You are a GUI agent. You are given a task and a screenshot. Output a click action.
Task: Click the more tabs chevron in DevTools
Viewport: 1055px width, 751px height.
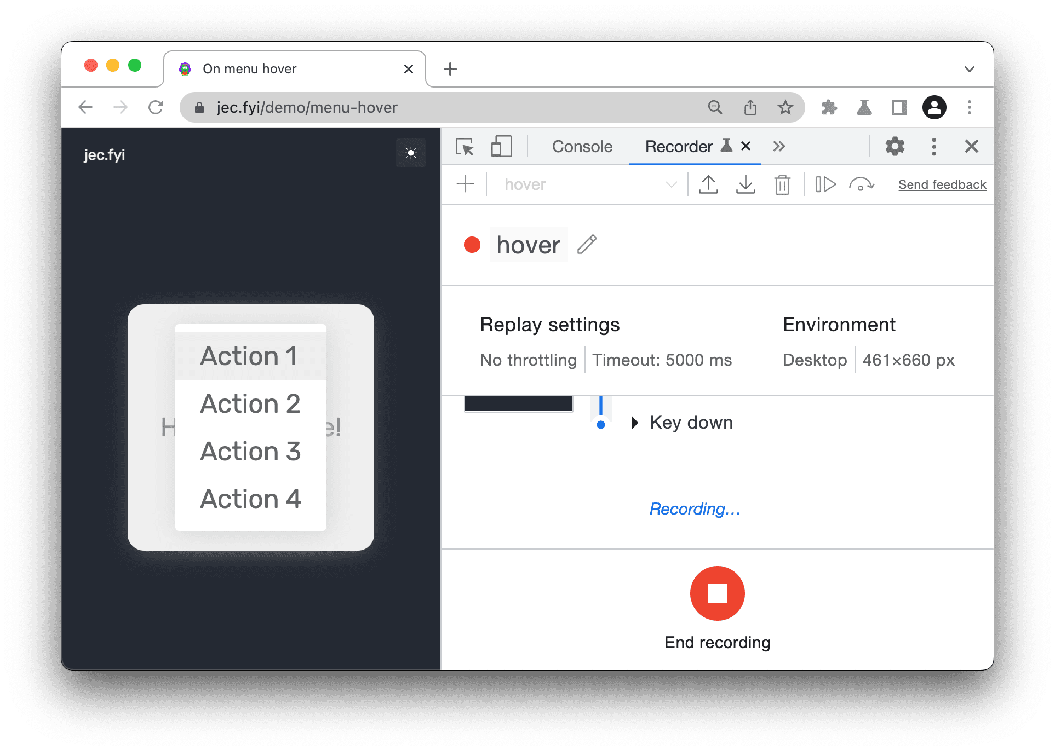pos(778,146)
